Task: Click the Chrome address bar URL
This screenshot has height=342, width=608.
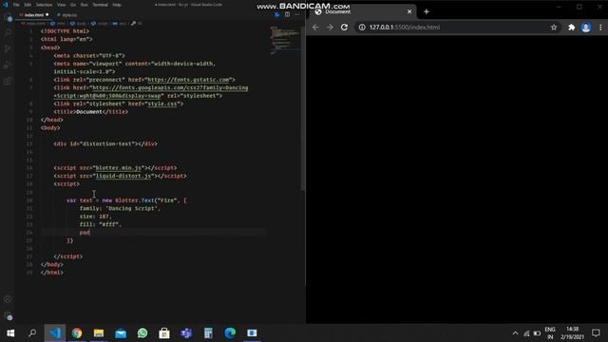Action: (x=405, y=28)
